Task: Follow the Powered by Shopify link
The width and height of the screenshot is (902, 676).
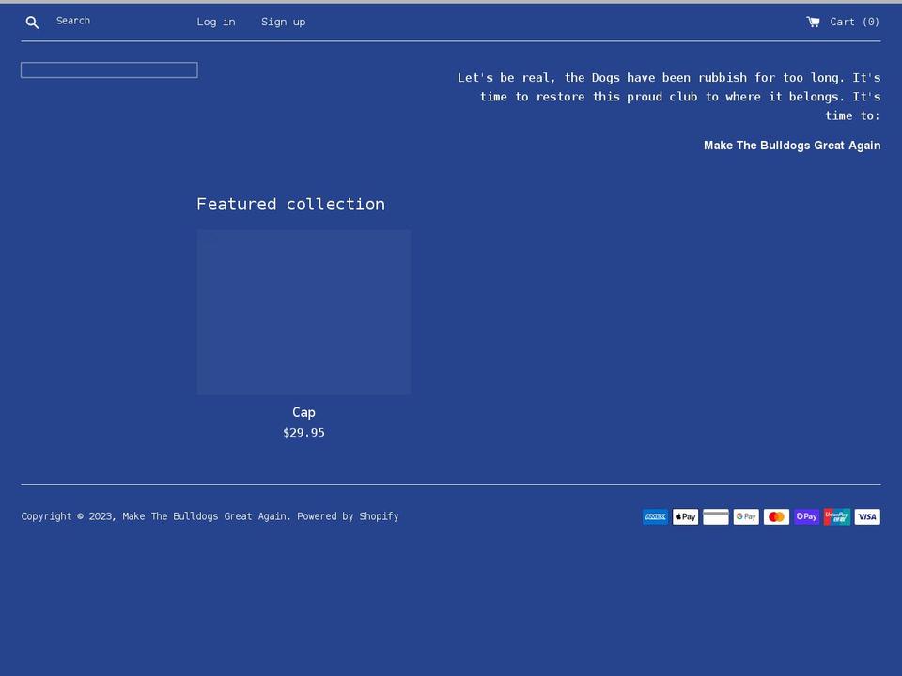Action: 348,516
